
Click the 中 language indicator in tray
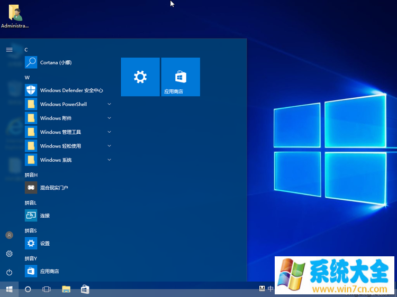pos(270,289)
